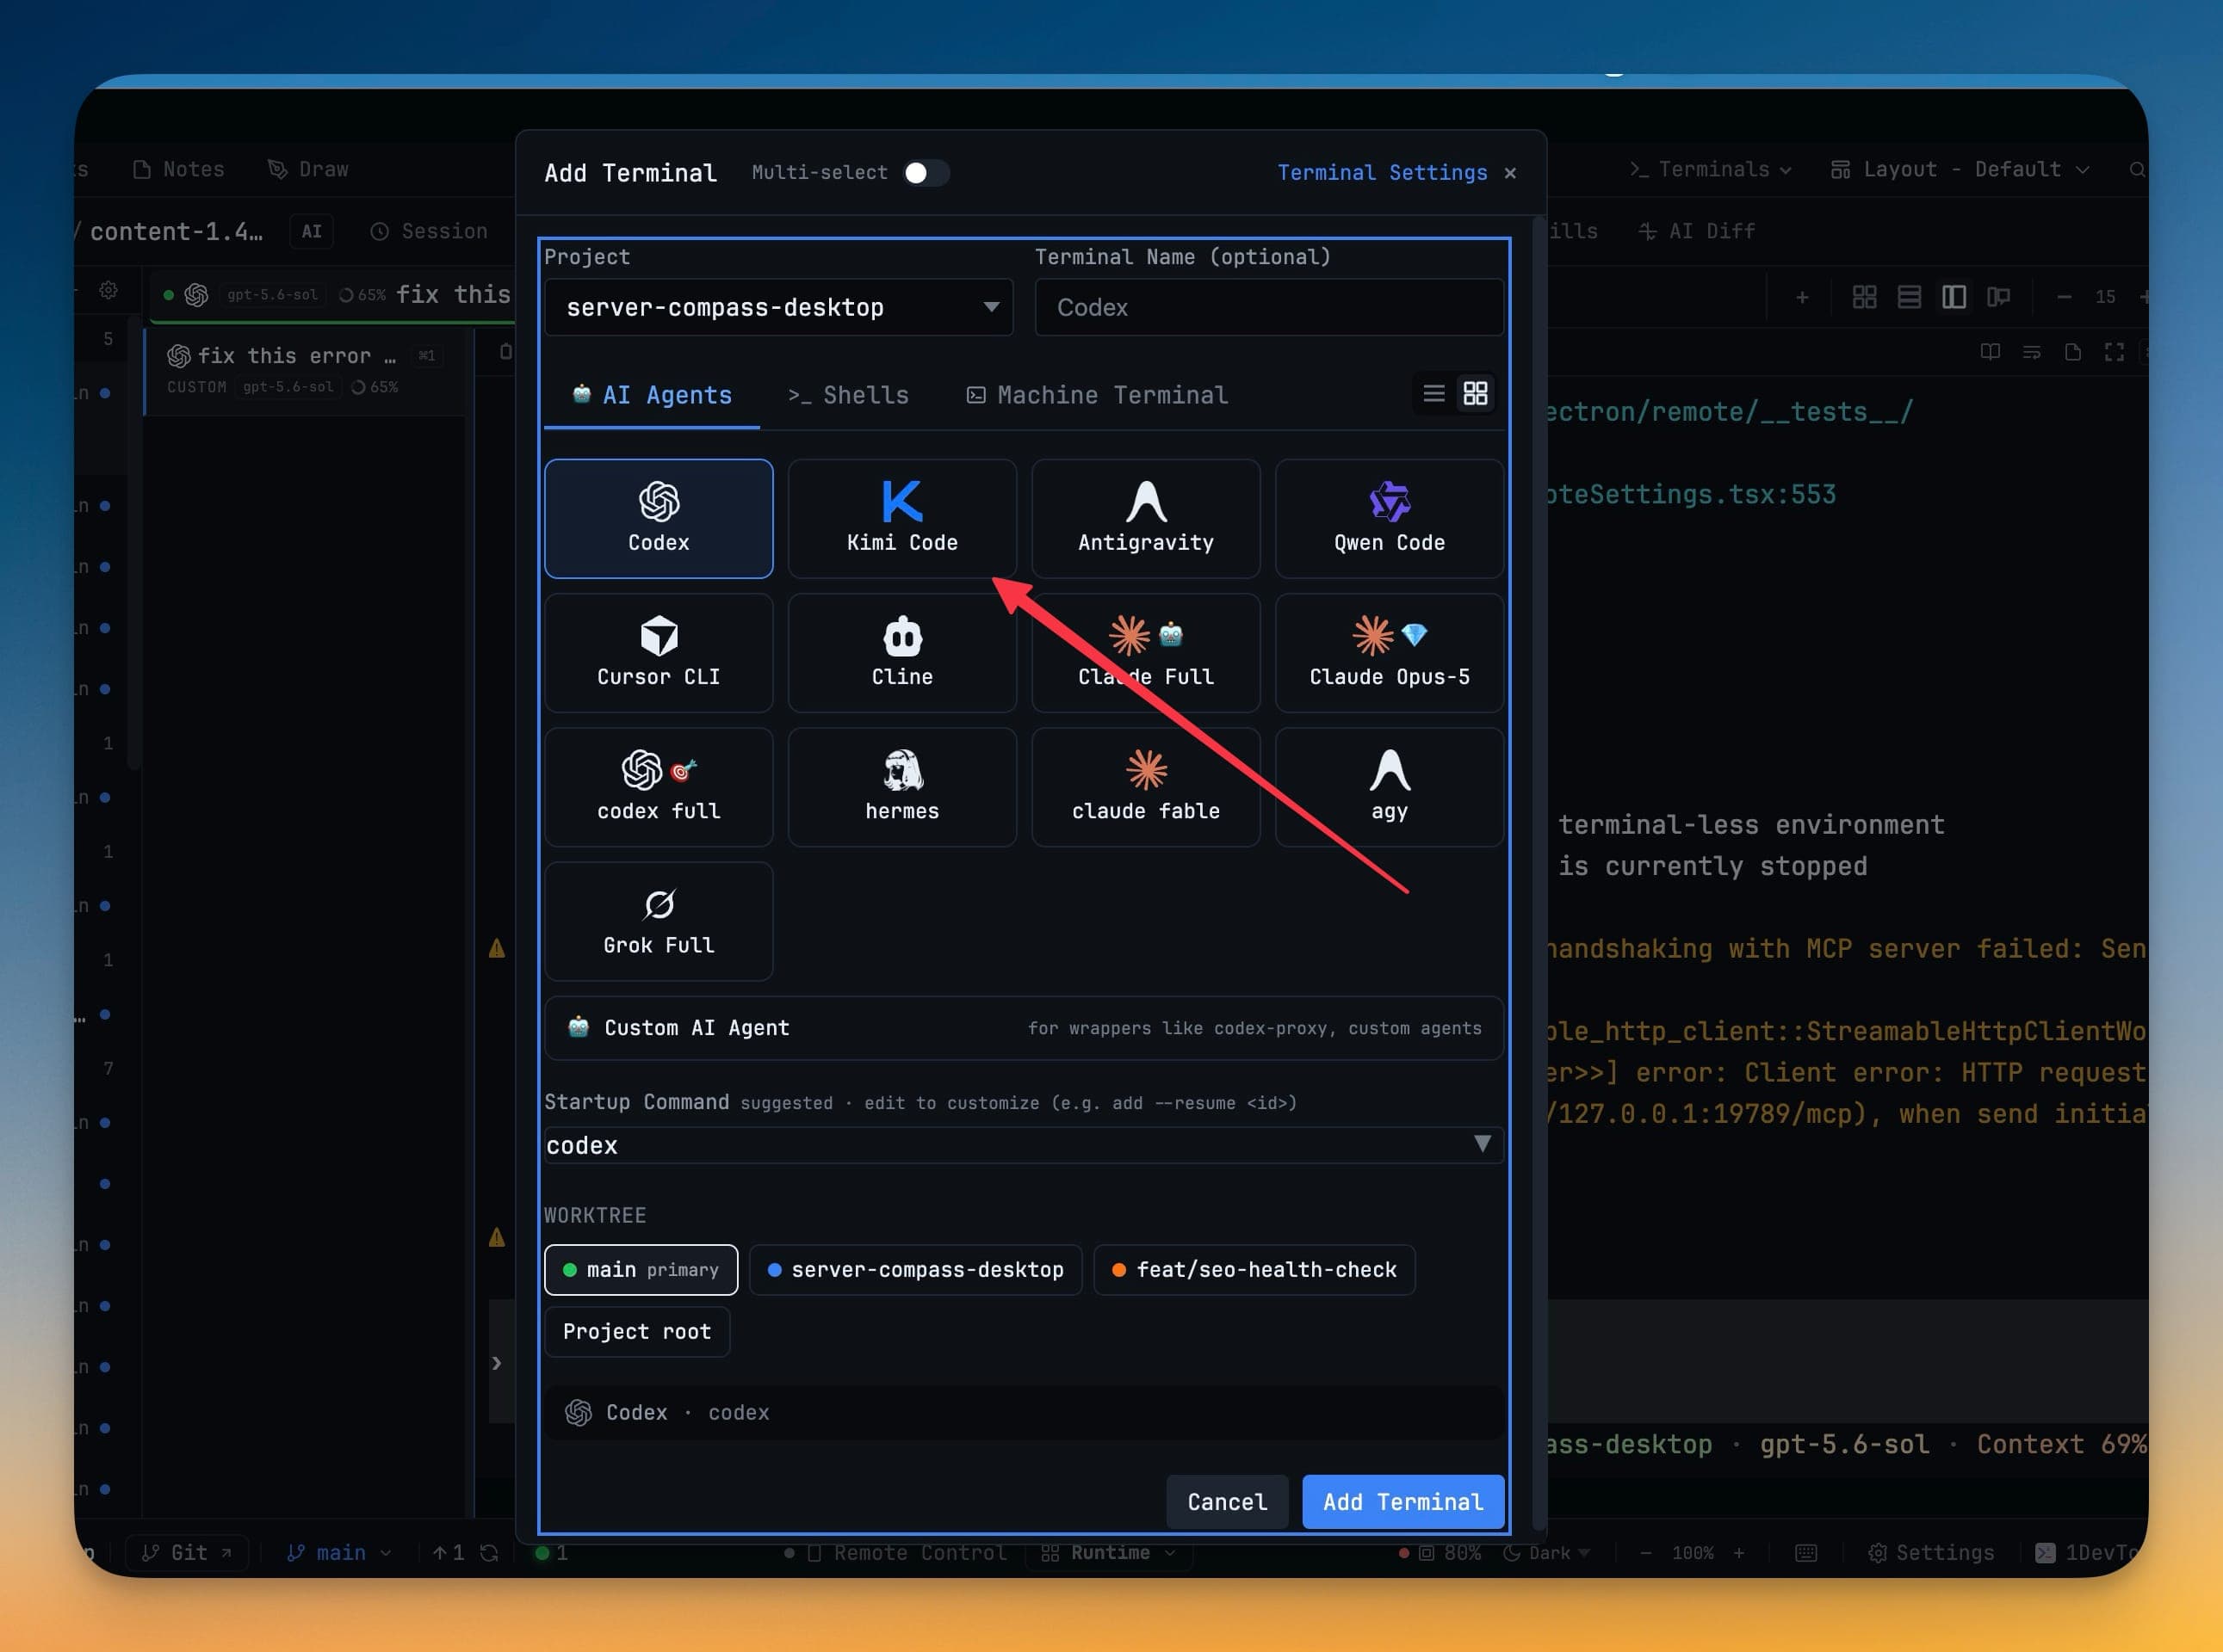Select the Grok Full agent
2223x1652 pixels.
(x=659, y=921)
